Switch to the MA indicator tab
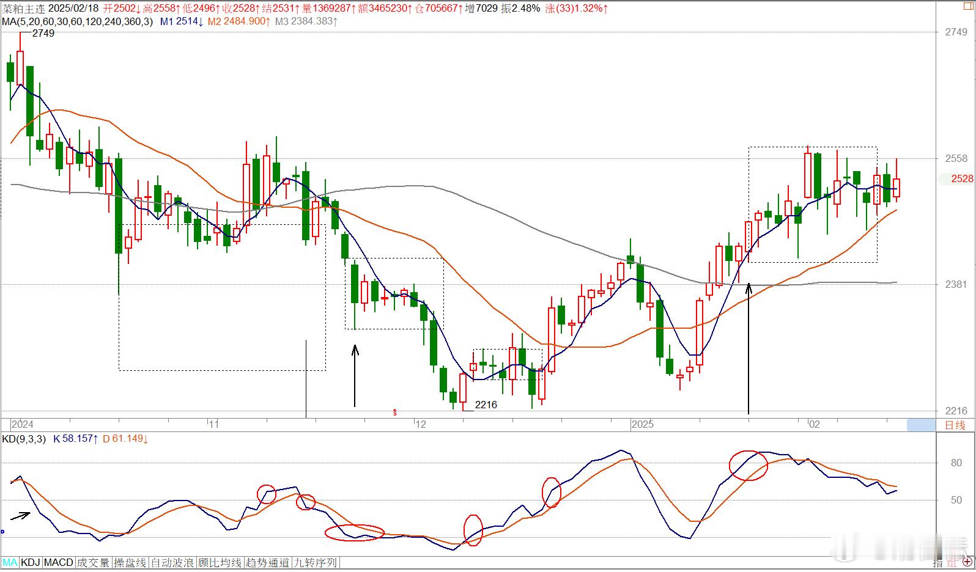 [10, 562]
